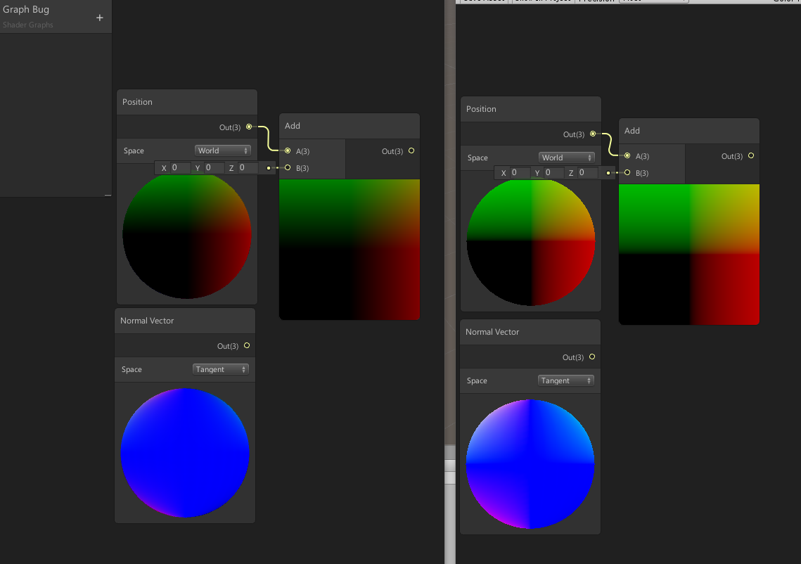Open the World space dropdown on the Position node
The width and height of the screenshot is (801, 564).
coord(222,150)
